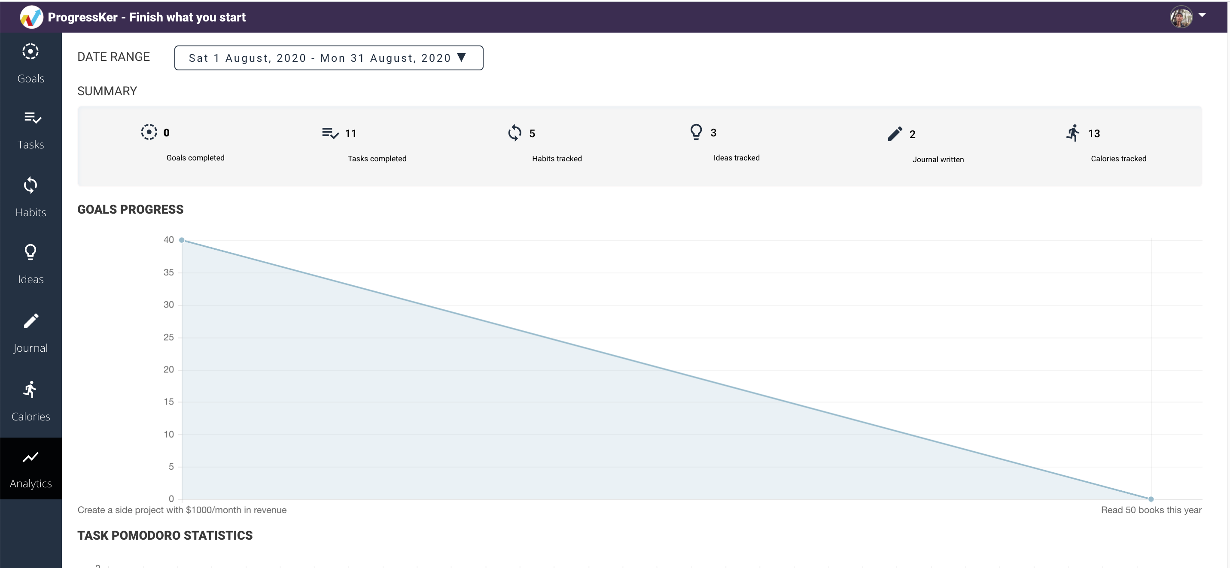This screenshot has height=568, width=1230.
Task: Open the date range dropdown
Action: tap(329, 58)
